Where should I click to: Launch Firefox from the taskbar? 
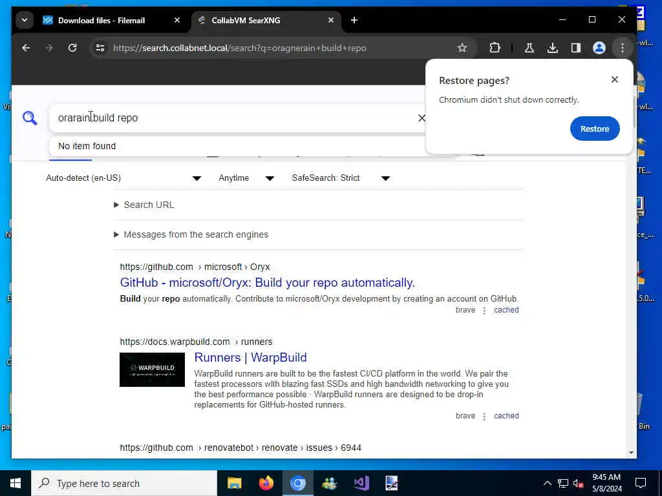coord(266,483)
